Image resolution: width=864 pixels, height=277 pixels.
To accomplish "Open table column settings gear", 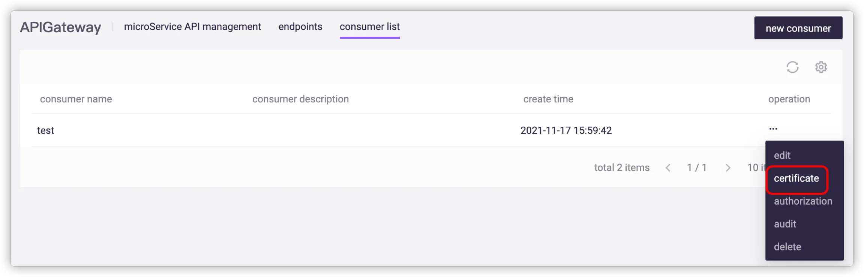I will point(821,67).
